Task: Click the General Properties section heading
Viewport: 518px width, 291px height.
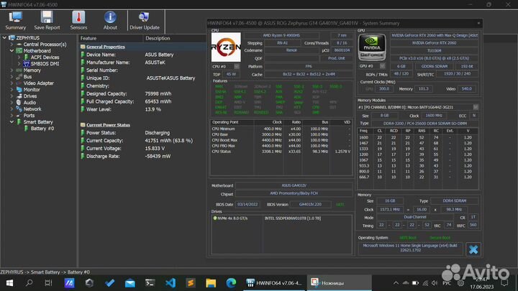Action: click(105, 47)
